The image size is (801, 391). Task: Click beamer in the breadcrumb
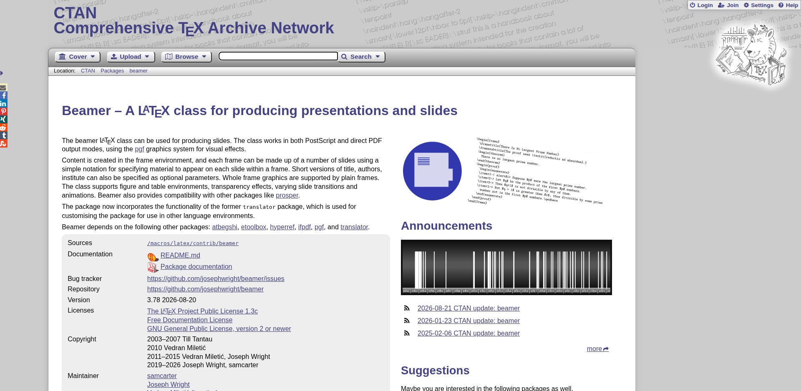pyautogui.click(x=139, y=71)
